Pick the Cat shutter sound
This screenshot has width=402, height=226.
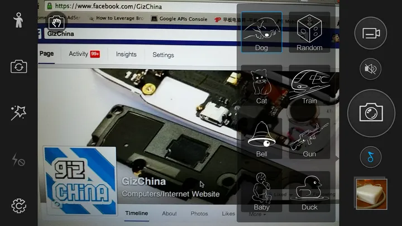(262, 85)
